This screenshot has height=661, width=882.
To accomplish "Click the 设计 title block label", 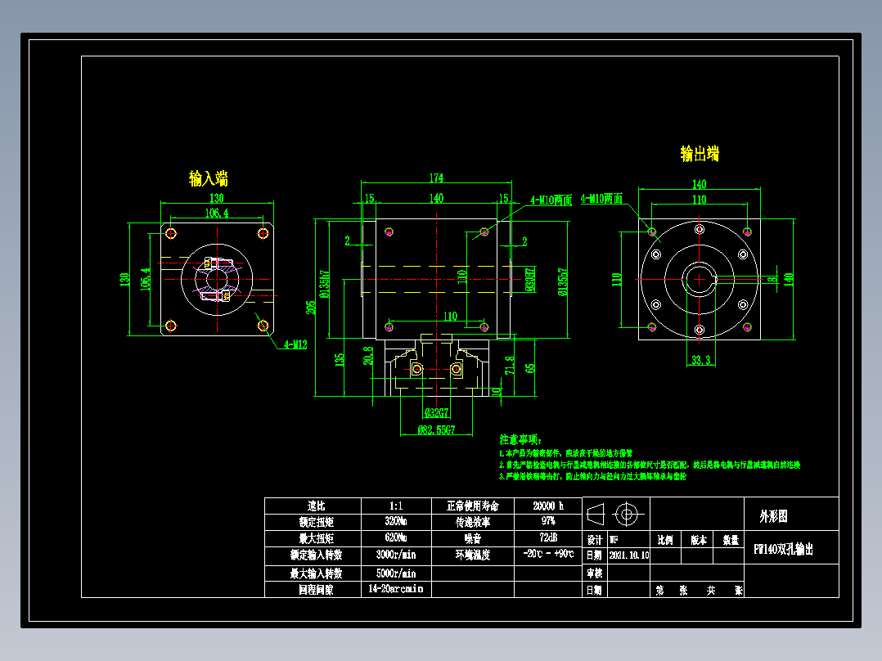I will point(595,540).
